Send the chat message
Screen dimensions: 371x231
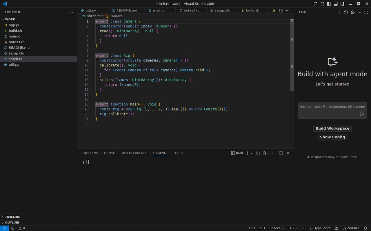tap(362, 114)
